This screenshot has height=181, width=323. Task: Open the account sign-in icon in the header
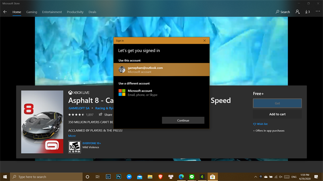pos(298,12)
